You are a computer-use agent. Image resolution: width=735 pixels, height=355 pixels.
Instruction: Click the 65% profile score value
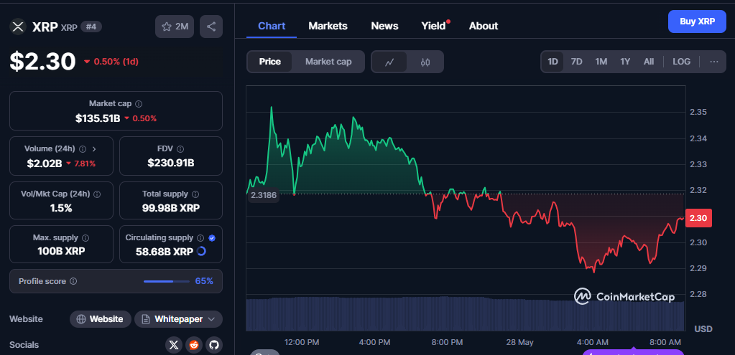point(204,281)
